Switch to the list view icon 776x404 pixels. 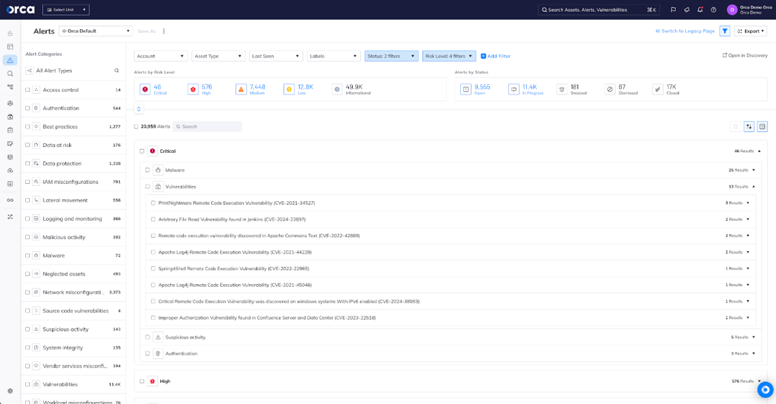(x=762, y=126)
